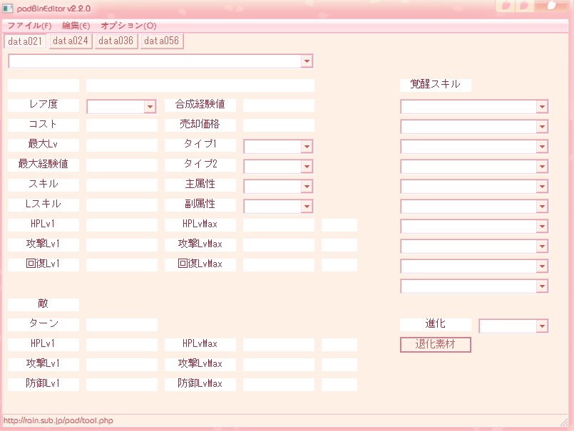Open the first 覚醒スキル dropdown
Image resolution: width=574 pixels, height=431 pixels.
[474, 106]
